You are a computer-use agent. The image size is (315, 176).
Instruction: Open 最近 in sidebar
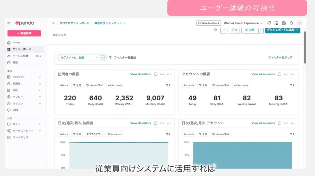pyautogui.click(x=24, y=63)
